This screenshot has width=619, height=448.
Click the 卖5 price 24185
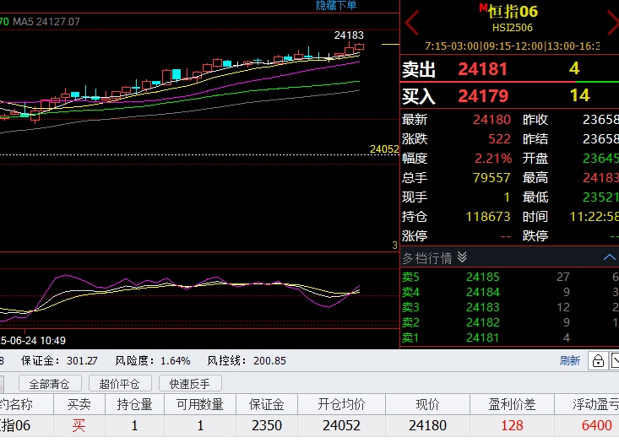(x=482, y=277)
